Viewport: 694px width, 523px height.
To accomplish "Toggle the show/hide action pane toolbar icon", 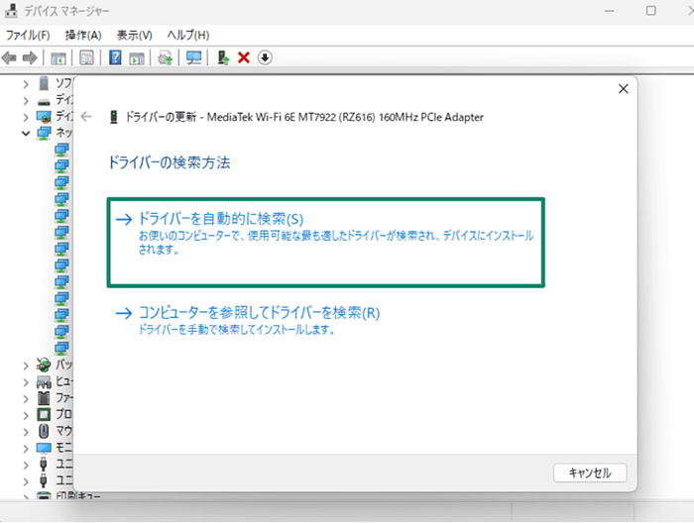I will pyautogui.click(x=137, y=57).
